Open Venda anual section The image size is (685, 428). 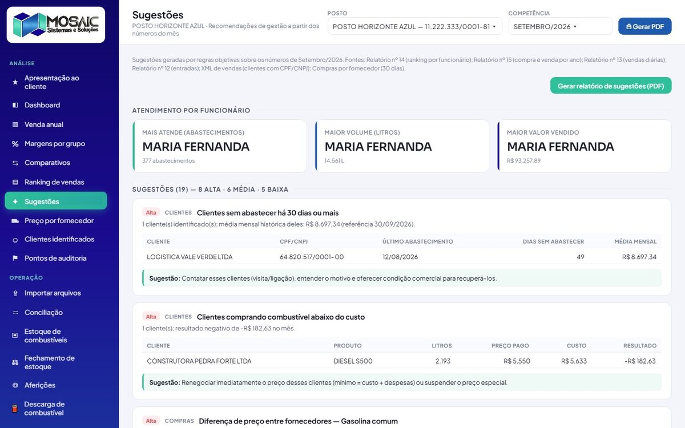(56, 124)
